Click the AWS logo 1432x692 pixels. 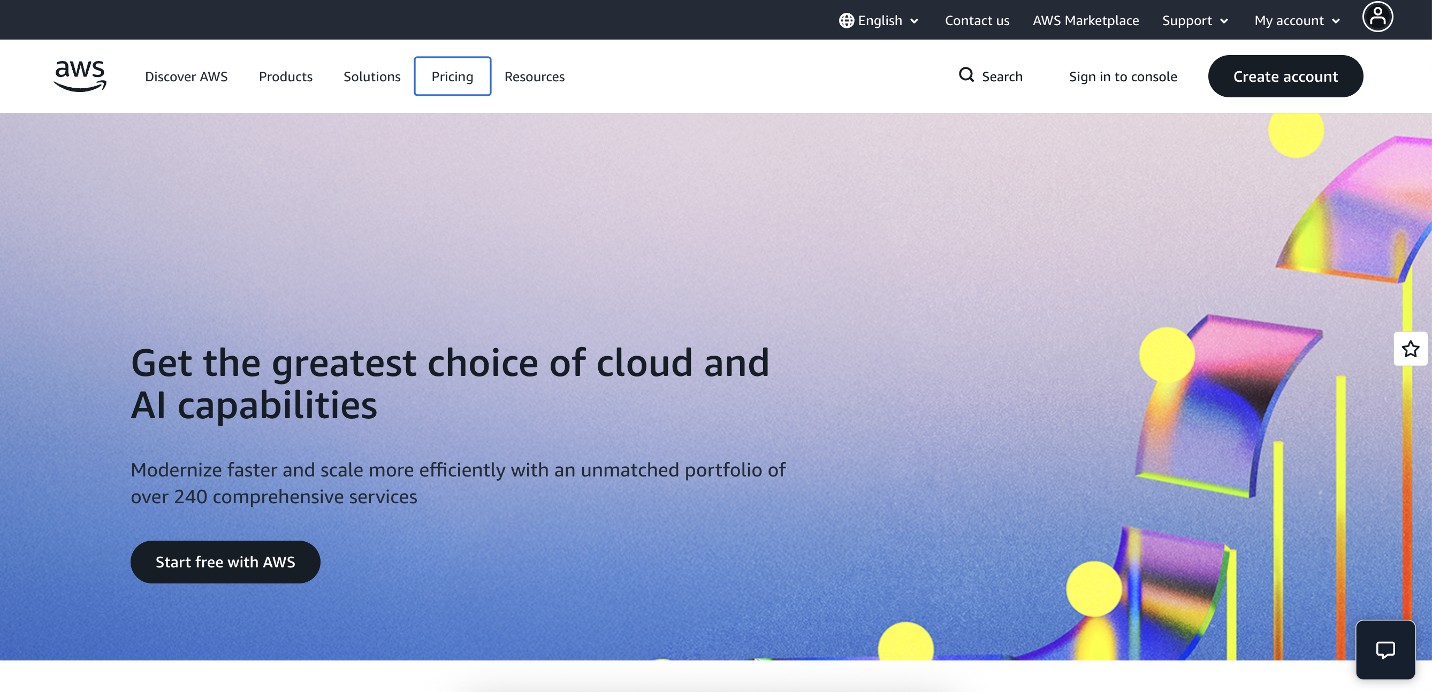point(80,75)
